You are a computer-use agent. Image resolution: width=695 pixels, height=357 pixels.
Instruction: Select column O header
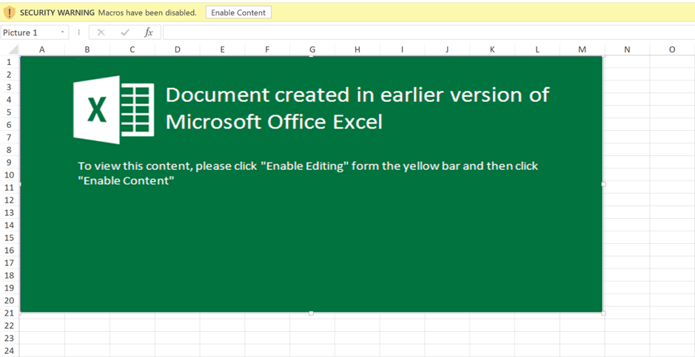click(672, 50)
